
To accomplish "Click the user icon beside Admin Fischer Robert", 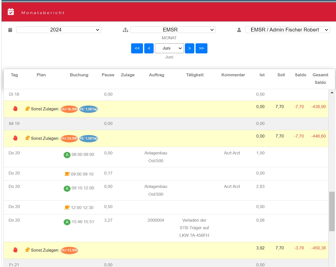I will point(239,30).
